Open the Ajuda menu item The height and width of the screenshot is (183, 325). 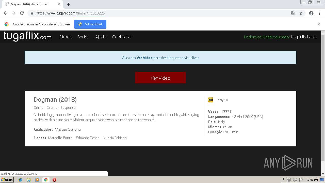101,37
